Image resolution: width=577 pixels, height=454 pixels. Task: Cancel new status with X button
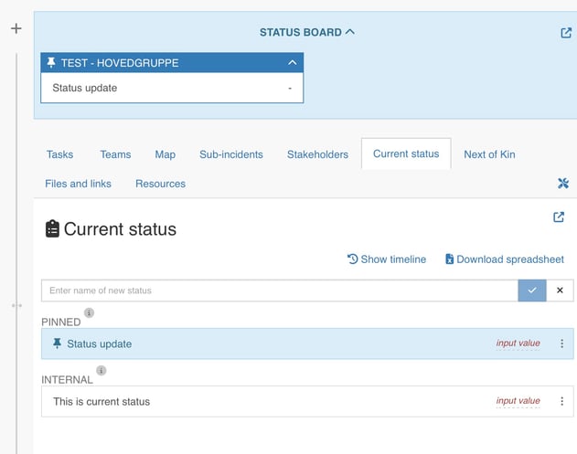(x=560, y=290)
